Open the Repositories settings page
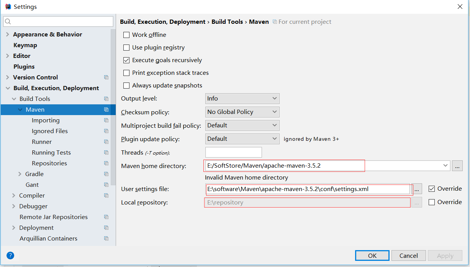 49,163
